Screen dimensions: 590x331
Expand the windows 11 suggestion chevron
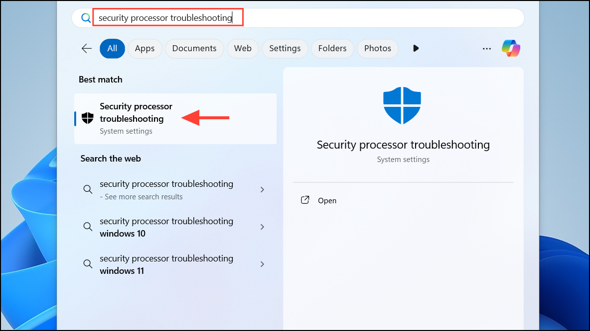pos(262,264)
